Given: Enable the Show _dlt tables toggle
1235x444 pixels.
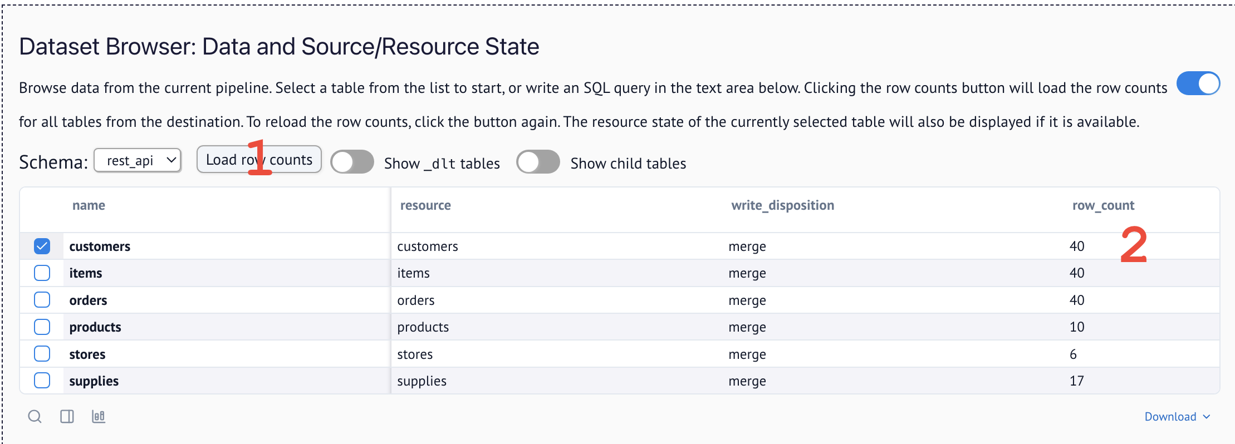Looking at the screenshot, I should [x=352, y=162].
